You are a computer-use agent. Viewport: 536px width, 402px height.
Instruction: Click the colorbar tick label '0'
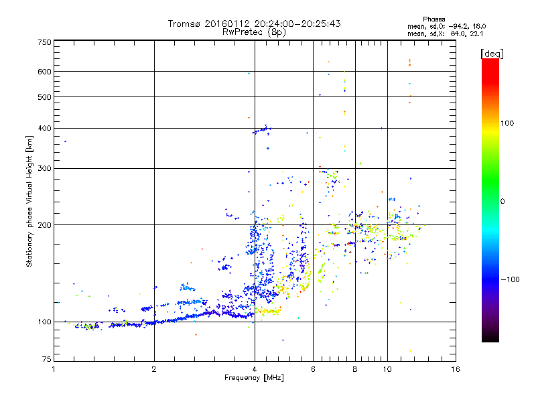[503, 202]
